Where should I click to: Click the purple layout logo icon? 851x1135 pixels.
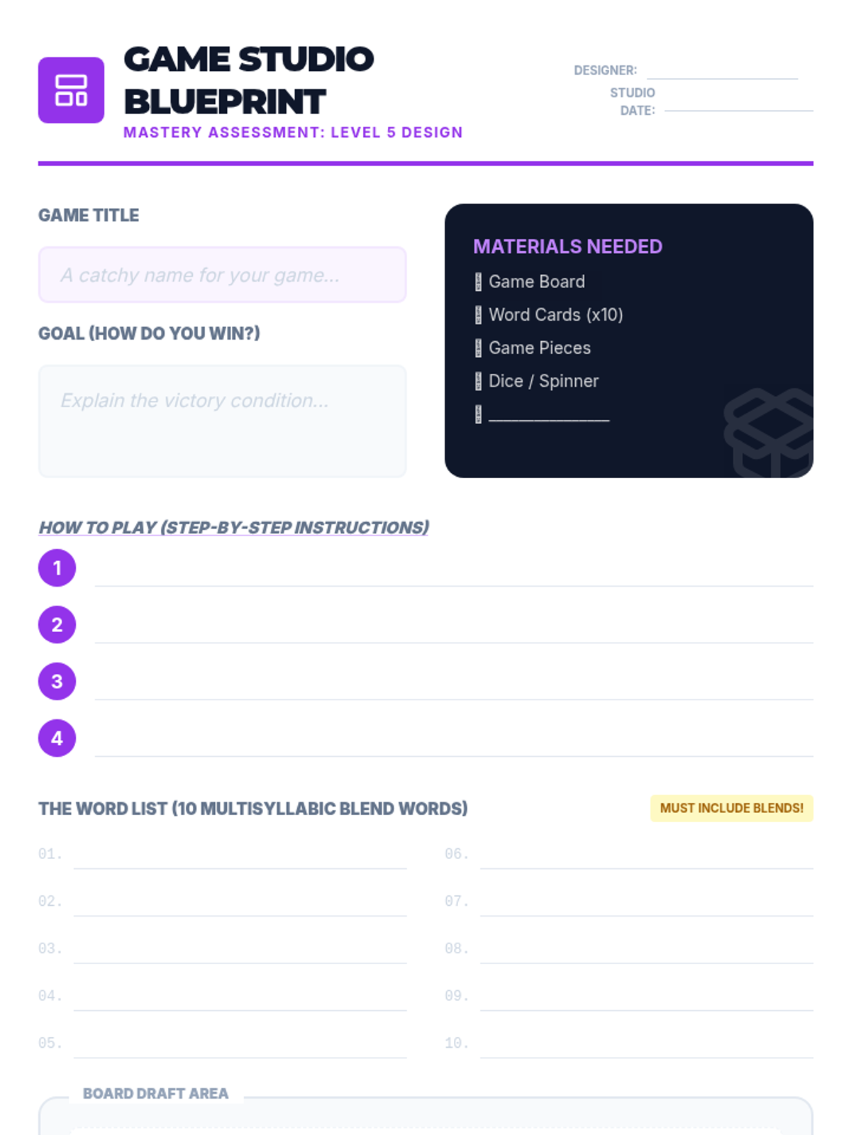pyautogui.click(x=71, y=90)
